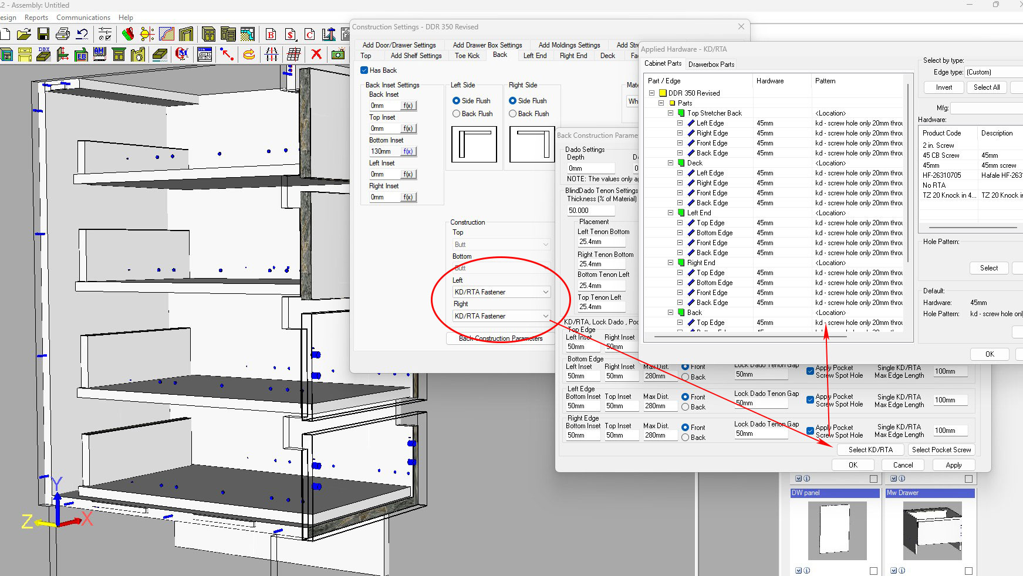Click the orange rotate arrow icon

(249, 55)
